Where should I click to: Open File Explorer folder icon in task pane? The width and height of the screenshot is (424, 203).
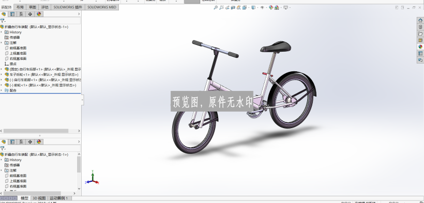point(420,34)
